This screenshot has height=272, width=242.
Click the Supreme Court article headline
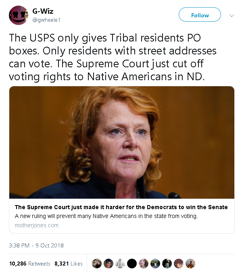pos(121,207)
